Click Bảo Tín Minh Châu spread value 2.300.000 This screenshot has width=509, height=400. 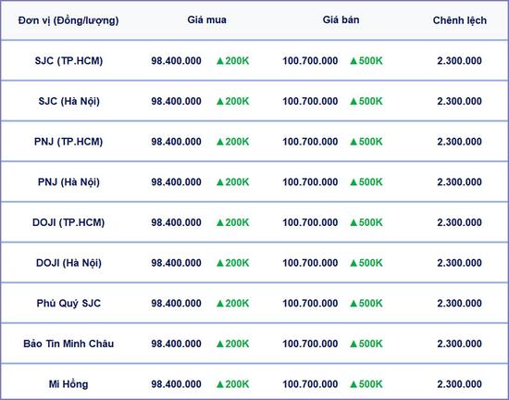point(459,344)
